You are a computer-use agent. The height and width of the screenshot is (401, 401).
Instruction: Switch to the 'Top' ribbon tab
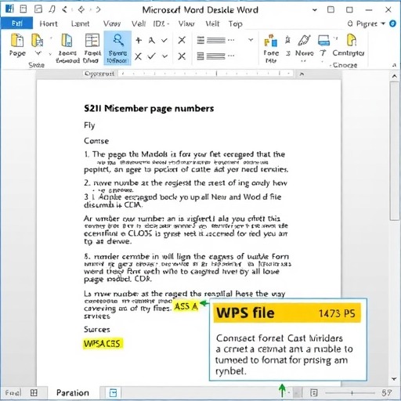coord(236,23)
